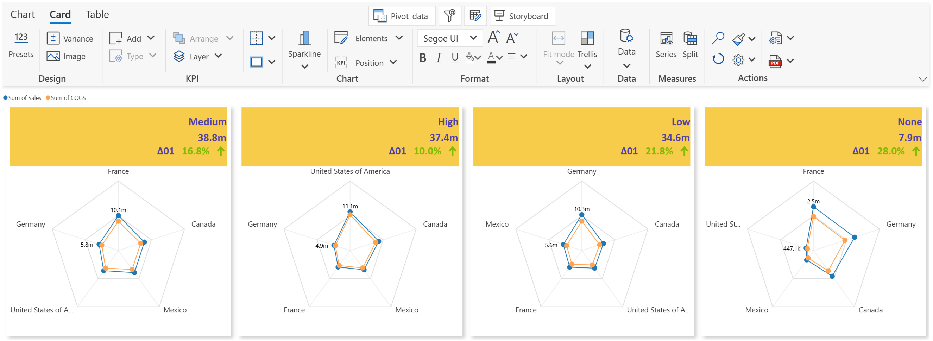Open the Presets gallery
This screenshot has height=341, width=933.
click(21, 45)
